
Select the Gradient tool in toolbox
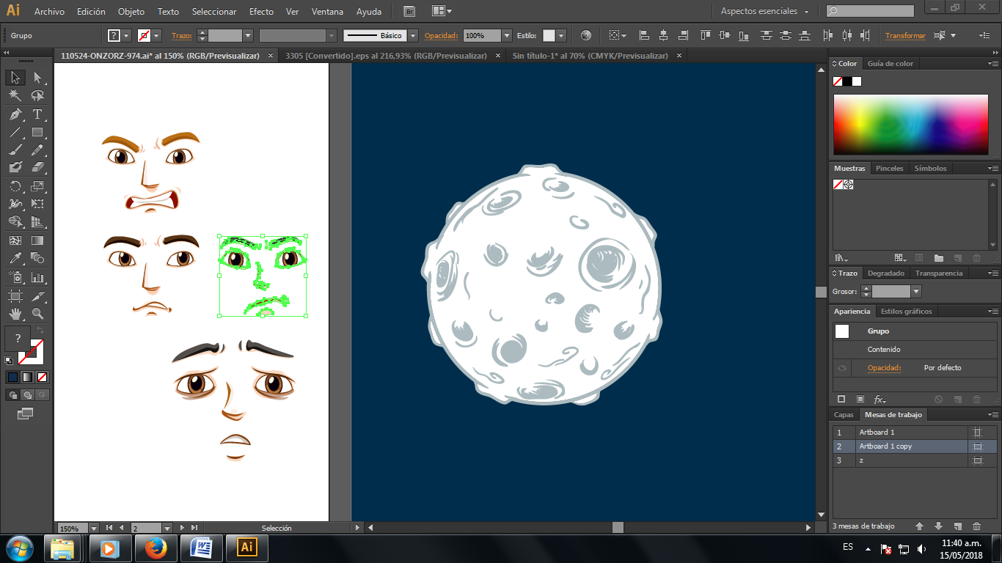[37, 240]
